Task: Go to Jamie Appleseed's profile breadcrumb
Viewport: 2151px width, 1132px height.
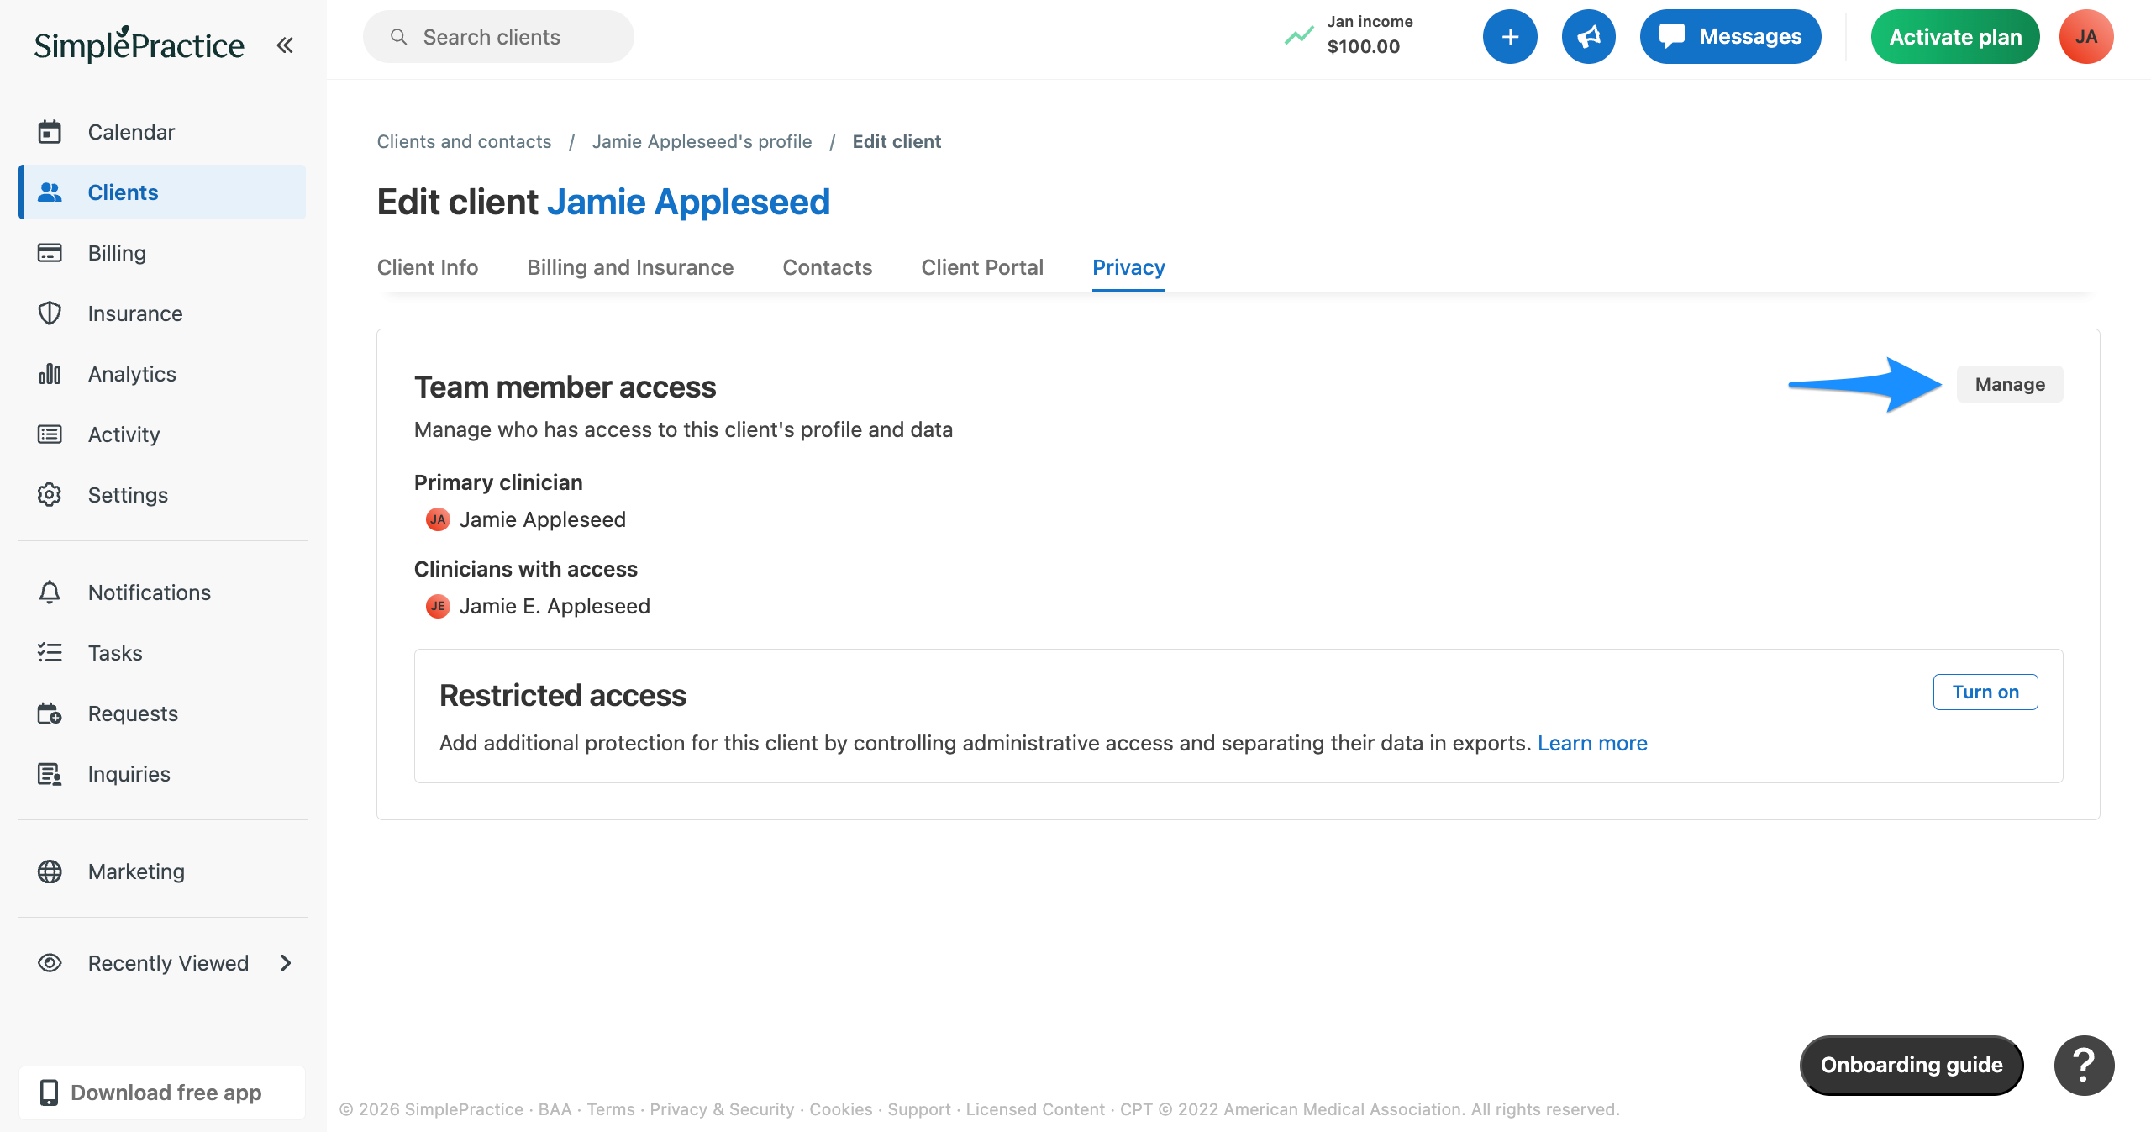Action: click(702, 141)
